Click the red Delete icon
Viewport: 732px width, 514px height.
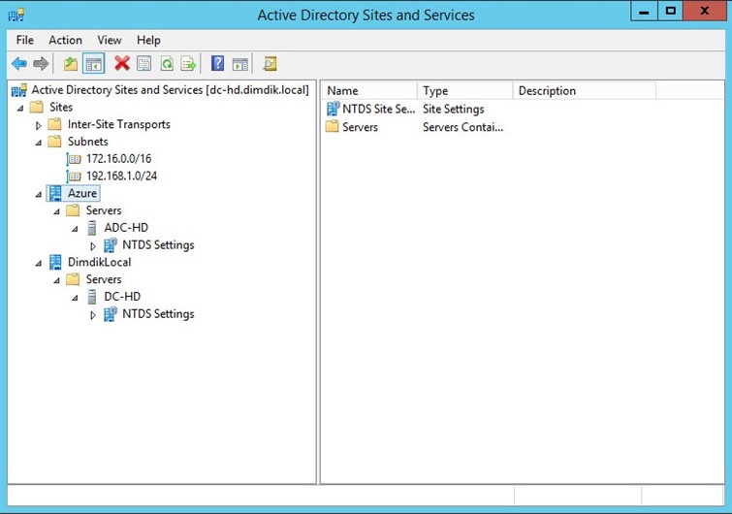click(122, 63)
